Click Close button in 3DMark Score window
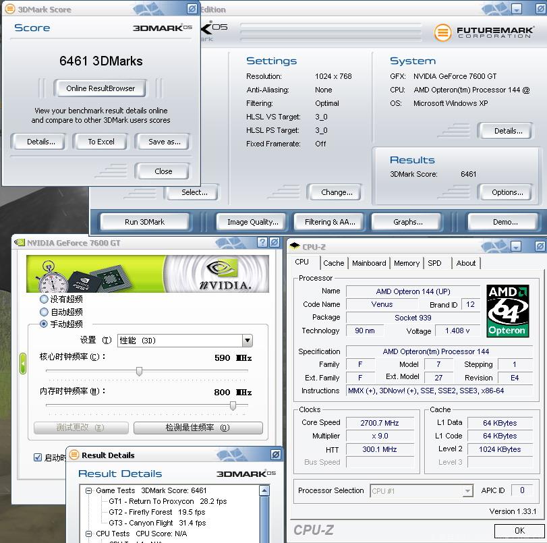The image size is (547, 543). pos(163,171)
